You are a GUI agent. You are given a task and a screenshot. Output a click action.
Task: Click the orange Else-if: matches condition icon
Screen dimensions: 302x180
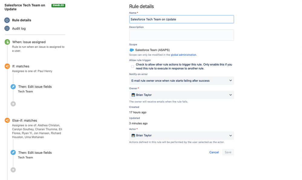[7, 120]
